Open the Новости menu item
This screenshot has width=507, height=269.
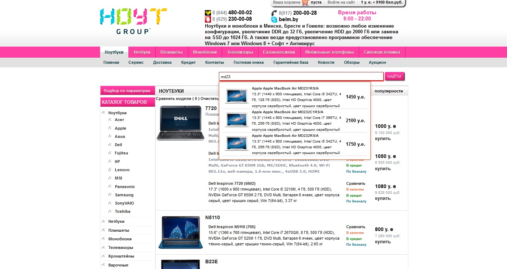click(326, 62)
